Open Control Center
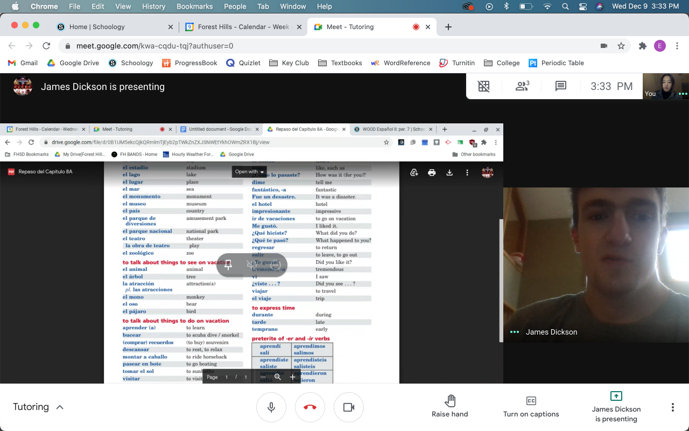Image resolution: width=689 pixels, height=431 pixels. click(582, 6)
